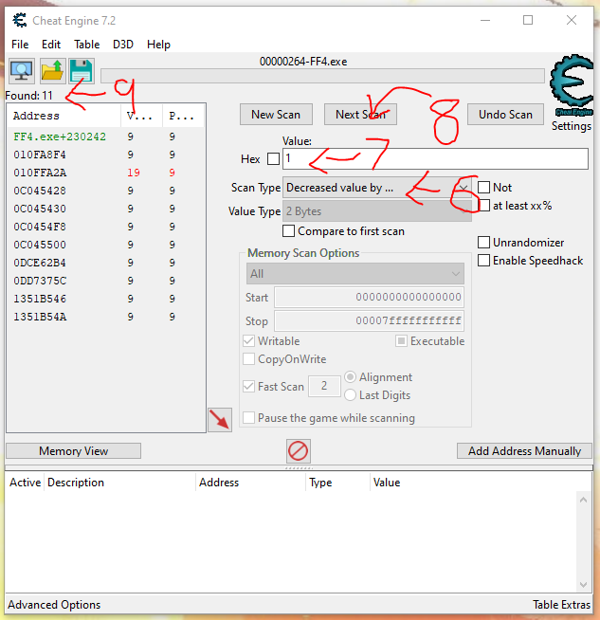Select address 0C0454F8 in results
This screenshot has width=600, height=620.
106,227
